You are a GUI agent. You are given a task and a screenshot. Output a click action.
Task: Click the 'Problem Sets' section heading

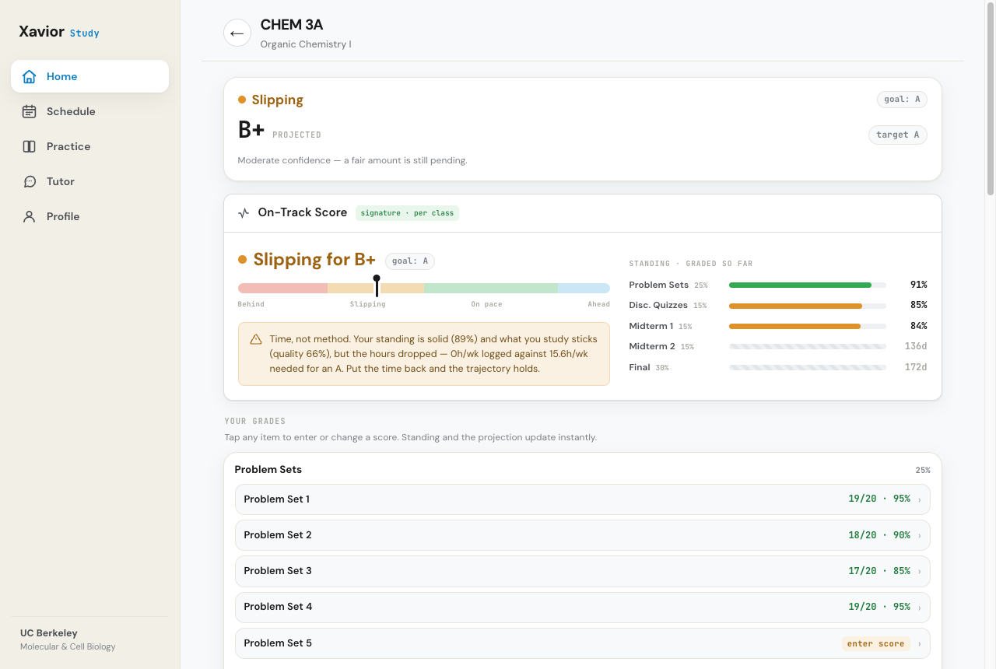coord(268,470)
